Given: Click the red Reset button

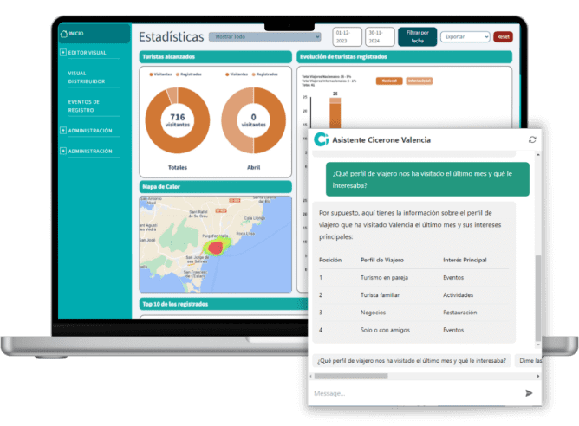Looking at the screenshot, I should pyautogui.click(x=504, y=37).
